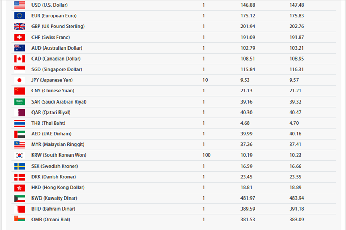346x230 pixels.
Task: Click the Kuwaiti flag icon
Action: tap(19, 198)
